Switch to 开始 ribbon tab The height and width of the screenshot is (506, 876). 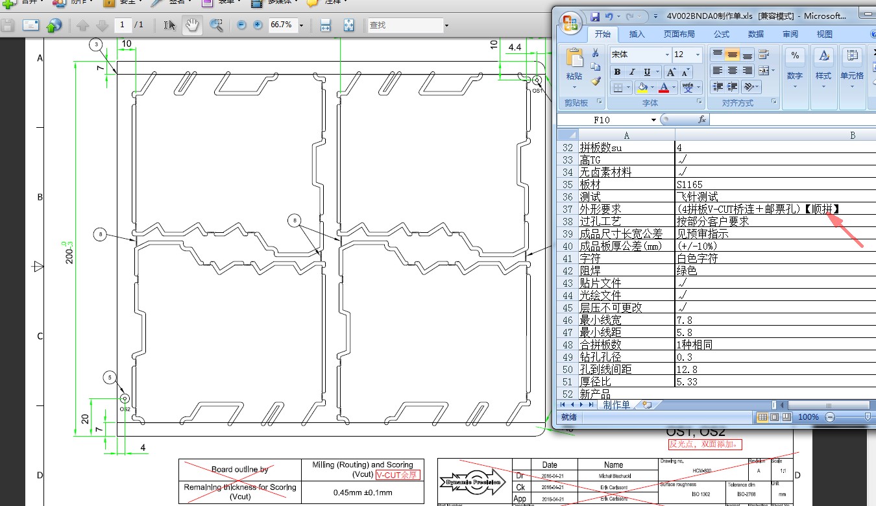[602, 34]
